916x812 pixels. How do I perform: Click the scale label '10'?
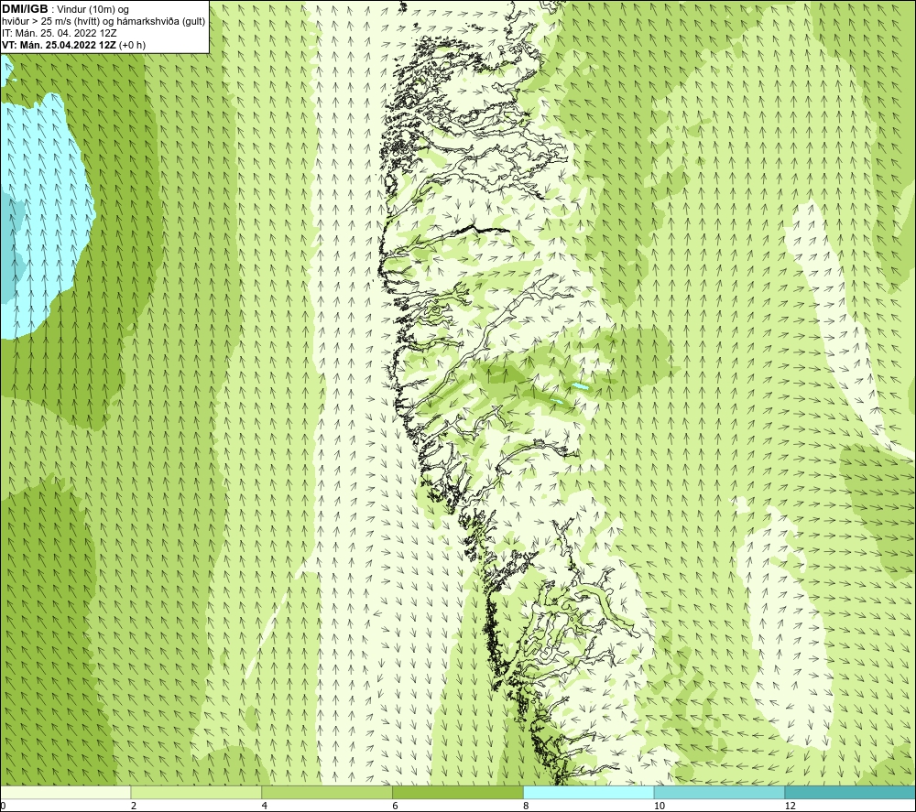[660, 807]
